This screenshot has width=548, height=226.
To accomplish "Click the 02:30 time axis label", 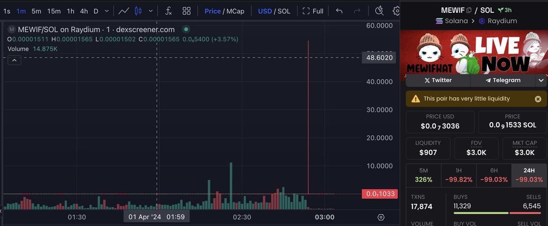I will point(242,217).
